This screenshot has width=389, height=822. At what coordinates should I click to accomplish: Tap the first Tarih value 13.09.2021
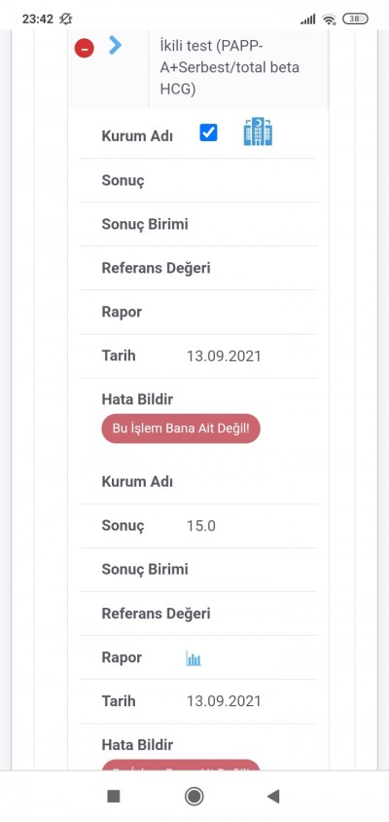224,355
